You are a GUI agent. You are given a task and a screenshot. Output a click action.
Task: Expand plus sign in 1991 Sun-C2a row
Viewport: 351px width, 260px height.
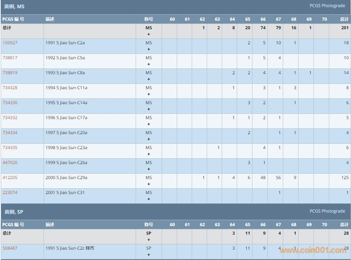click(149, 50)
